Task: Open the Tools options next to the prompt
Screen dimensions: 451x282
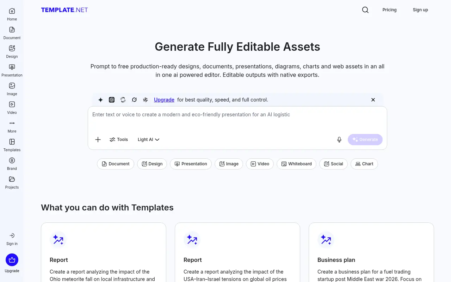Action: pos(118,140)
